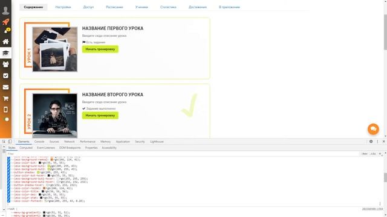Click the mobile phone icon in sidebar
Screen dimensions: 387x217
tap(5, 110)
